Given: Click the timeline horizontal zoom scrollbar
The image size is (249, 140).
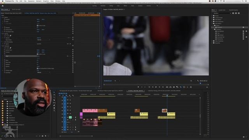Looking at the screenshot, I should tap(76, 136).
